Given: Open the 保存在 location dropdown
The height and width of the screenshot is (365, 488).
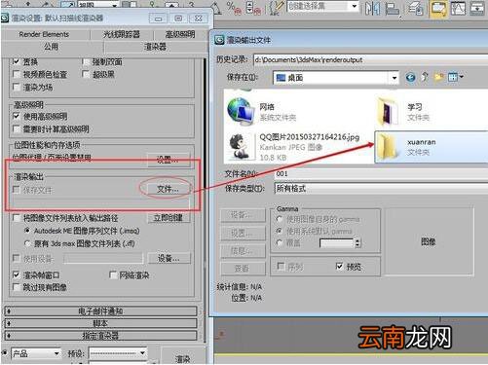Looking at the screenshot, I should click(336, 78).
